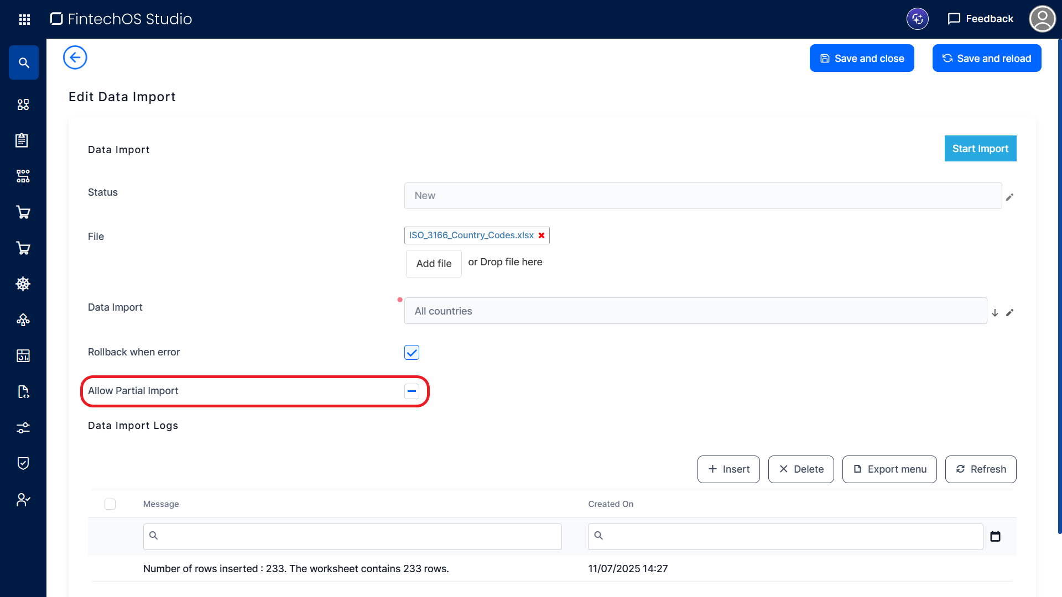Click the pencil icon beside Status field
Viewport: 1062px width, 597px height.
click(x=1009, y=197)
